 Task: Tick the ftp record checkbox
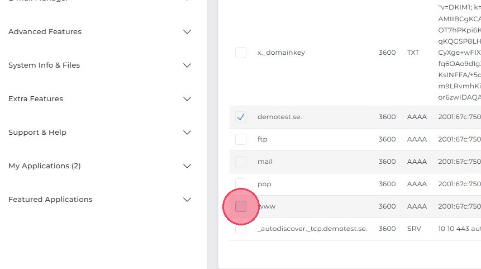[x=241, y=139]
